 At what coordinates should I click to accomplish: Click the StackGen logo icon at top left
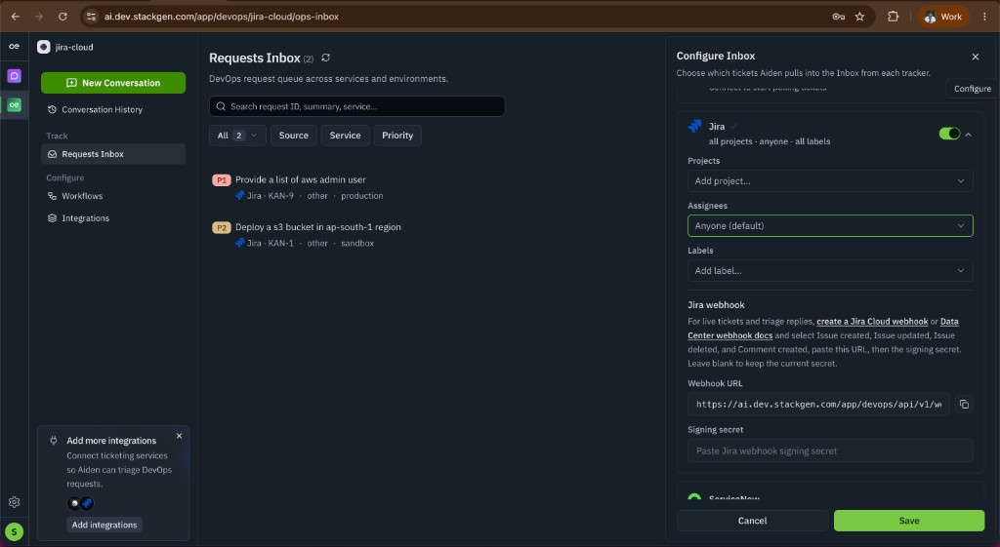pyautogui.click(x=14, y=47)
